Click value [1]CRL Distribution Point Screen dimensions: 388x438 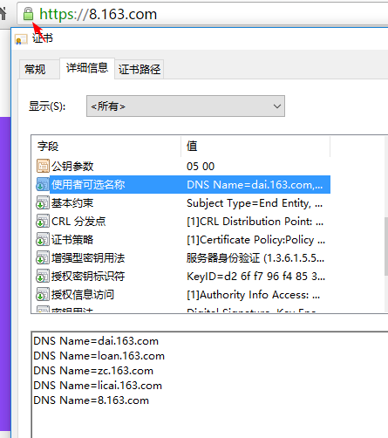point(255,222)
